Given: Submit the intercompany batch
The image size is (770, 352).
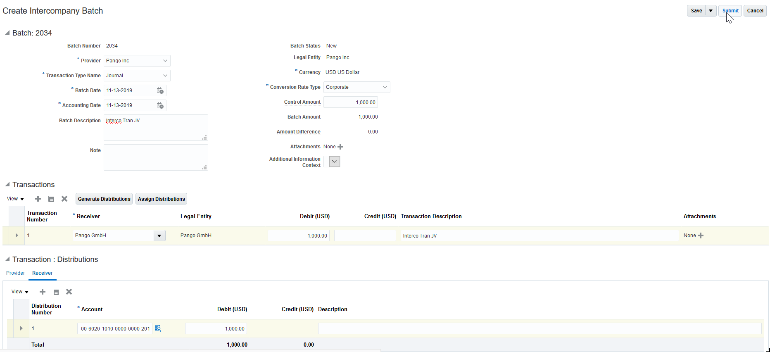Looking at the screenshot, I should pyautogui.click(x=730, y=11).
